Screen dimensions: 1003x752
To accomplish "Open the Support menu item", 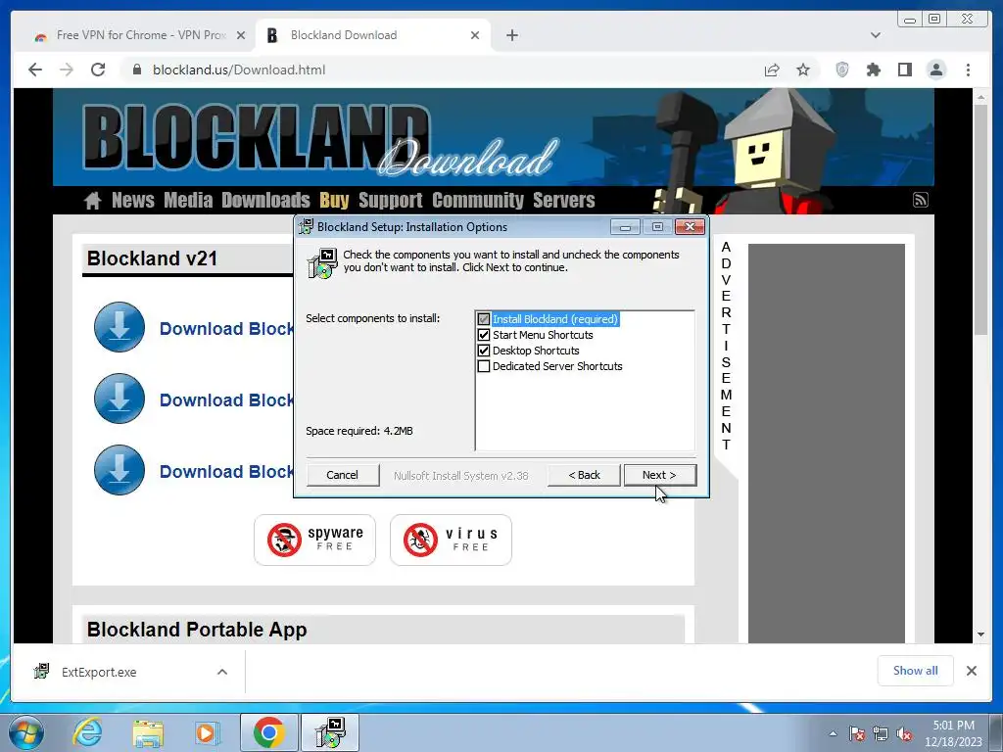I will click(x=390, y=200).
